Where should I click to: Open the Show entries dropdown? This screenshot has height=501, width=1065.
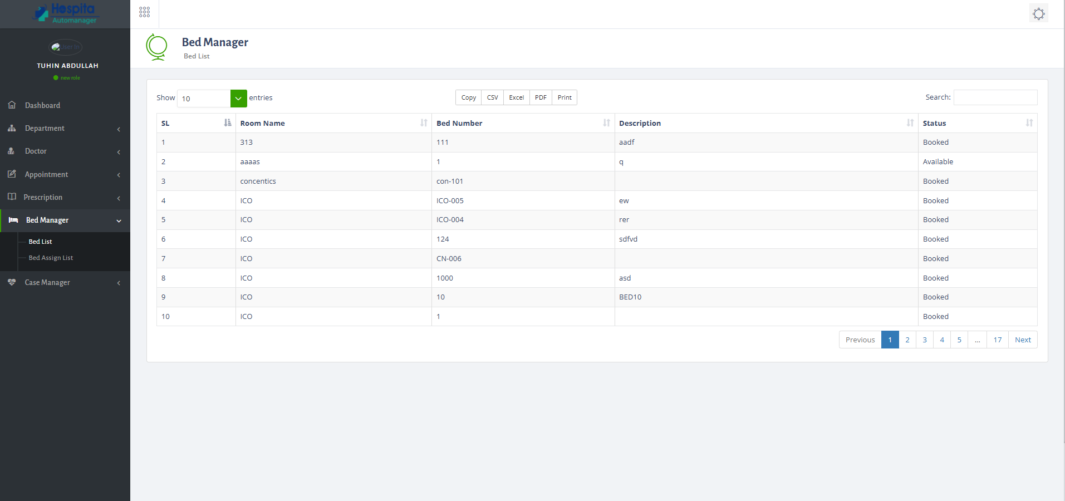238,98
